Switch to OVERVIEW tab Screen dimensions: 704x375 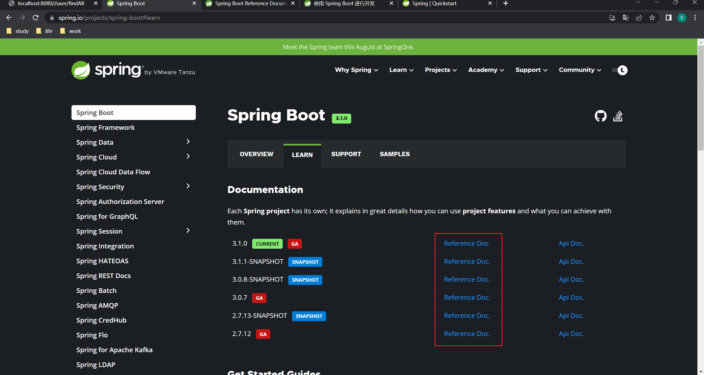256,154
